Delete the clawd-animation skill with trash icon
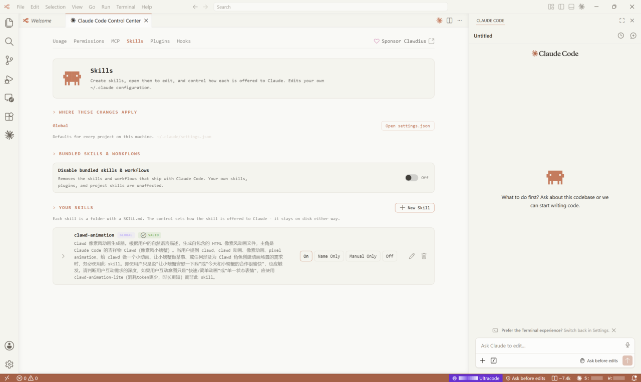 pyautogui.click(x=424, y=256)
